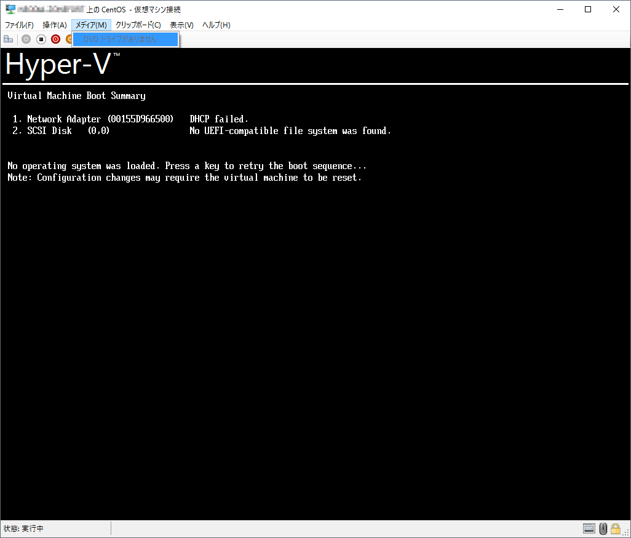631x538 pixels.
Task: Click the Hyper-V logo text
Action: [x=62, y=65]
